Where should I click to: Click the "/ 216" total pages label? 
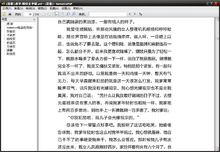point(36,14)
